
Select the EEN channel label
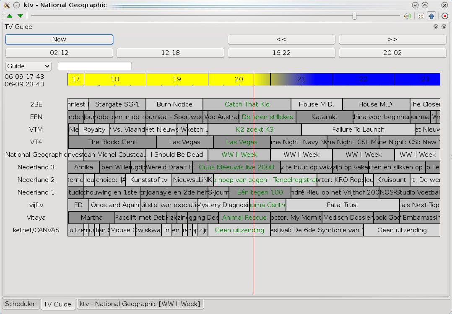pyautogui.click(x=36, y=117)
